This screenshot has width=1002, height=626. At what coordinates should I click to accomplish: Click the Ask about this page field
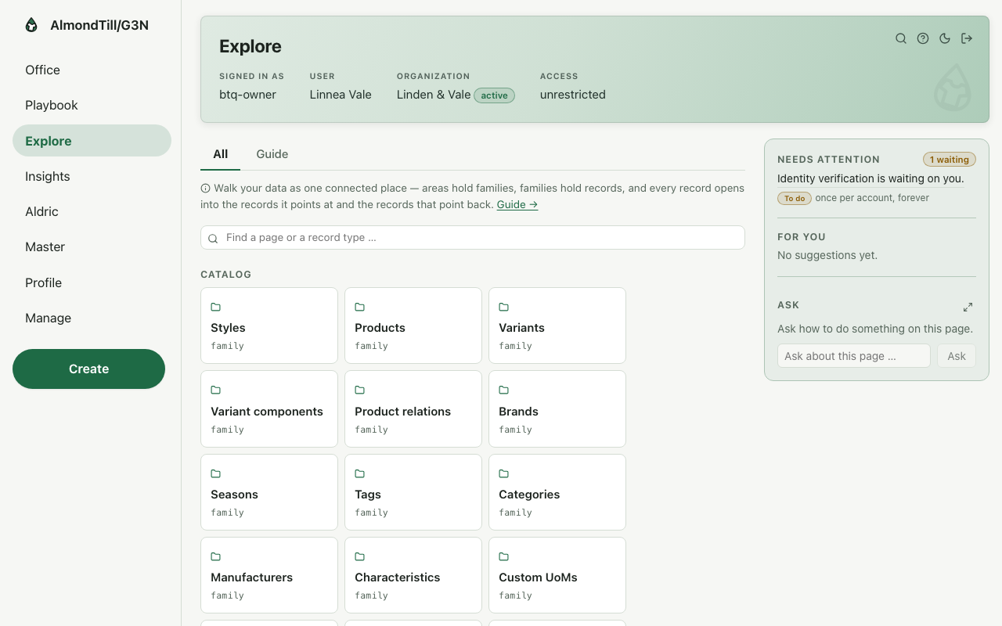(854, 356)
